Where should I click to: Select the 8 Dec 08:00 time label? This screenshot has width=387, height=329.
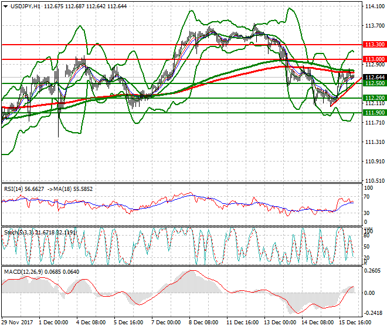tap(203, 323)
